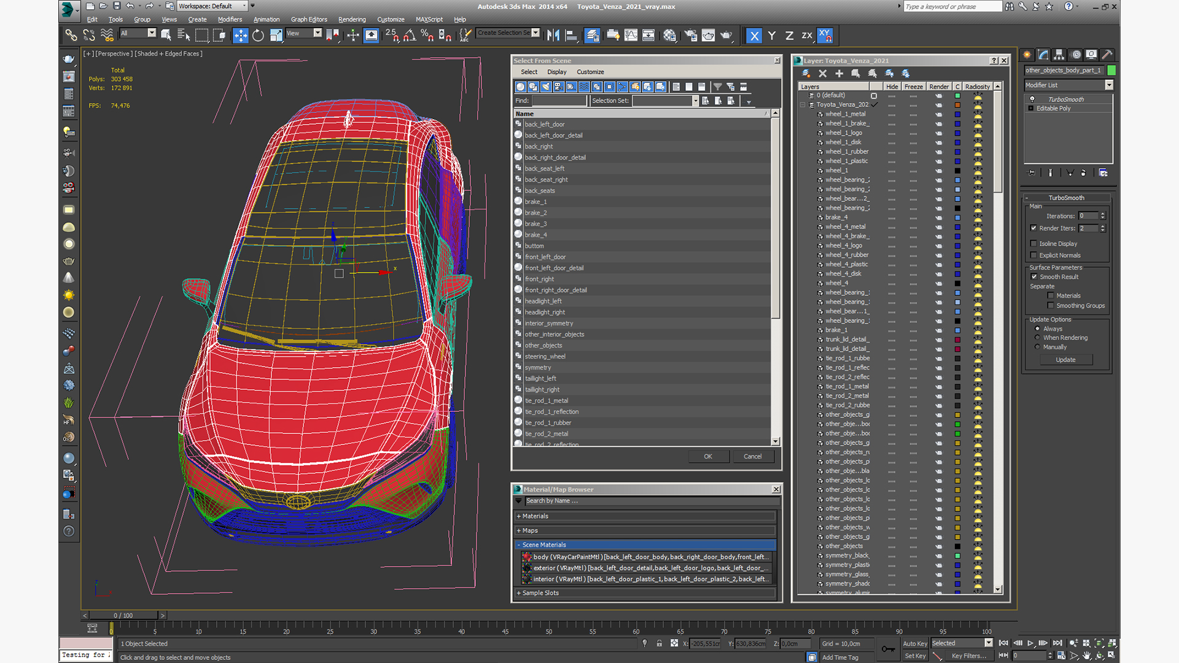Restrict transform to X axis
This screenshot has height=663, width=1179.
[754, 36]
